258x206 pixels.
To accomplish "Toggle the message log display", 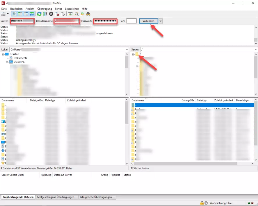I will [14, 14].
